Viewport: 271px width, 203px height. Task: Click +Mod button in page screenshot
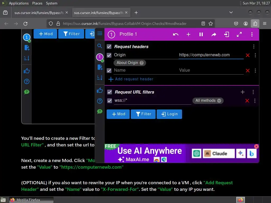[x=45, y=34]
